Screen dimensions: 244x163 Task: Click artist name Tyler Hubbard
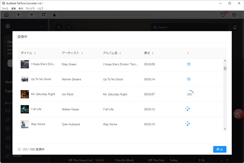(71, 124)
